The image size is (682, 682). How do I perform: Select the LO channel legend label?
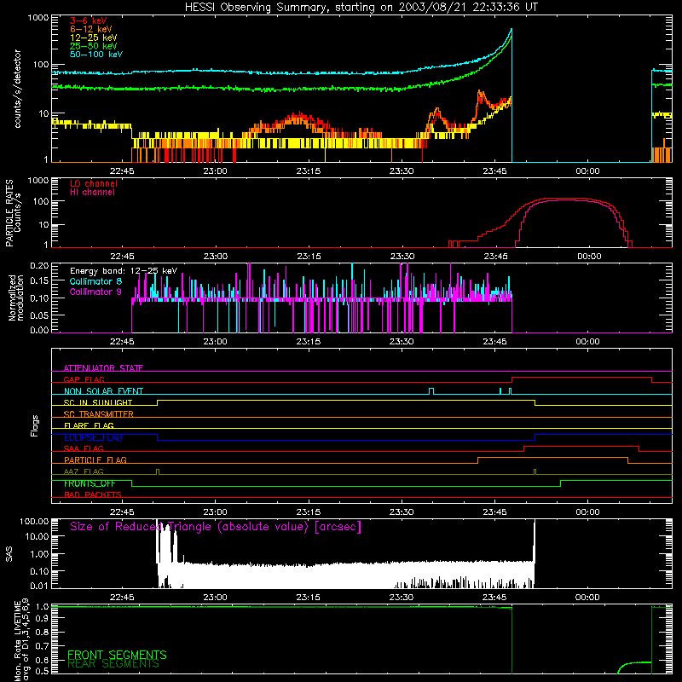click(94, 183)
